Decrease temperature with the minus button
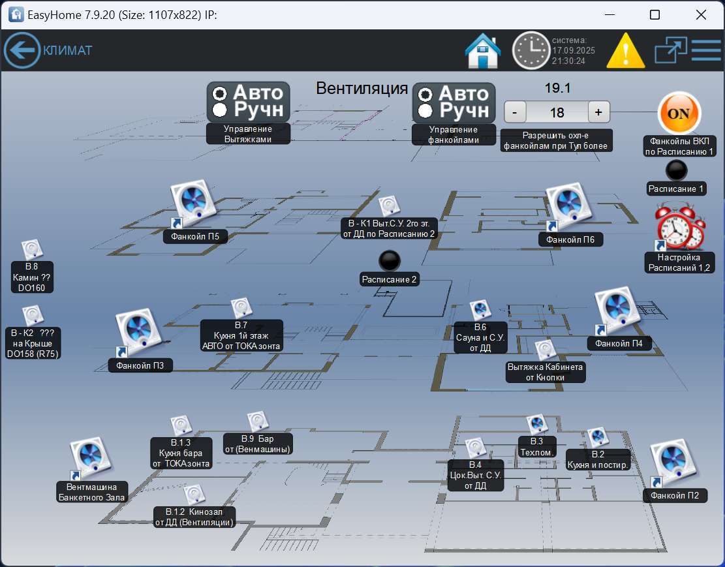The width and height of the screenshot is (725, 567). pyautogui.click(x=515, y=112)
